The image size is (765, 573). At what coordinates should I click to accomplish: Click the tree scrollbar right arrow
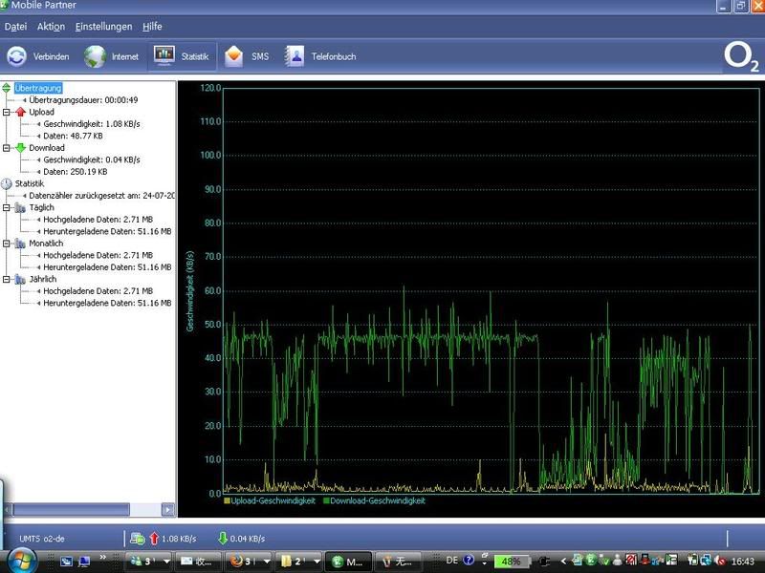click(x=168, y=510)
